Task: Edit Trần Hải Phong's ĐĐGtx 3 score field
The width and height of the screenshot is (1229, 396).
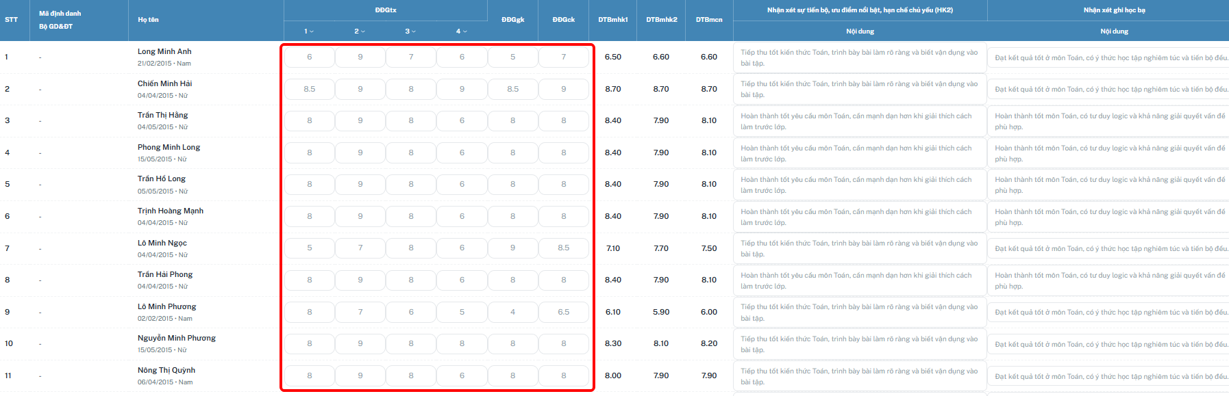Action: tap(411, 280)
